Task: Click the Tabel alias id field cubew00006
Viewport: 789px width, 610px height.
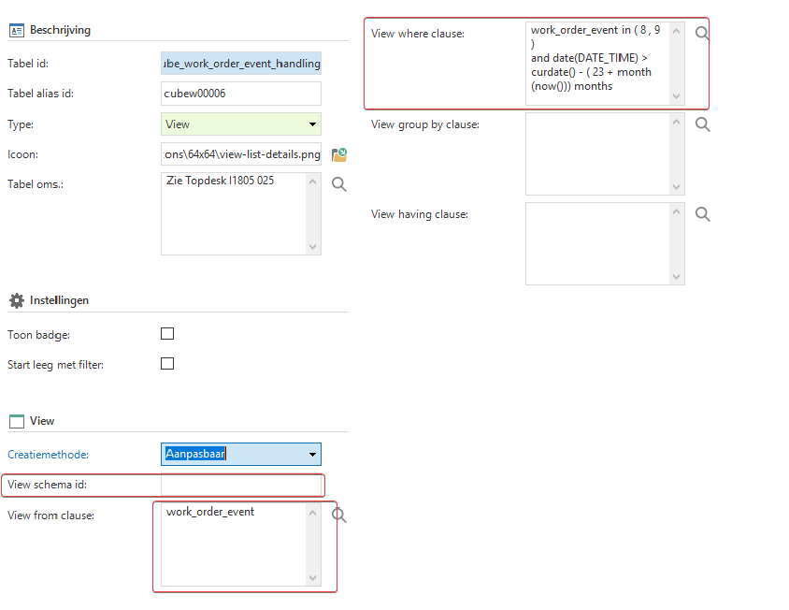Action: 241,94
